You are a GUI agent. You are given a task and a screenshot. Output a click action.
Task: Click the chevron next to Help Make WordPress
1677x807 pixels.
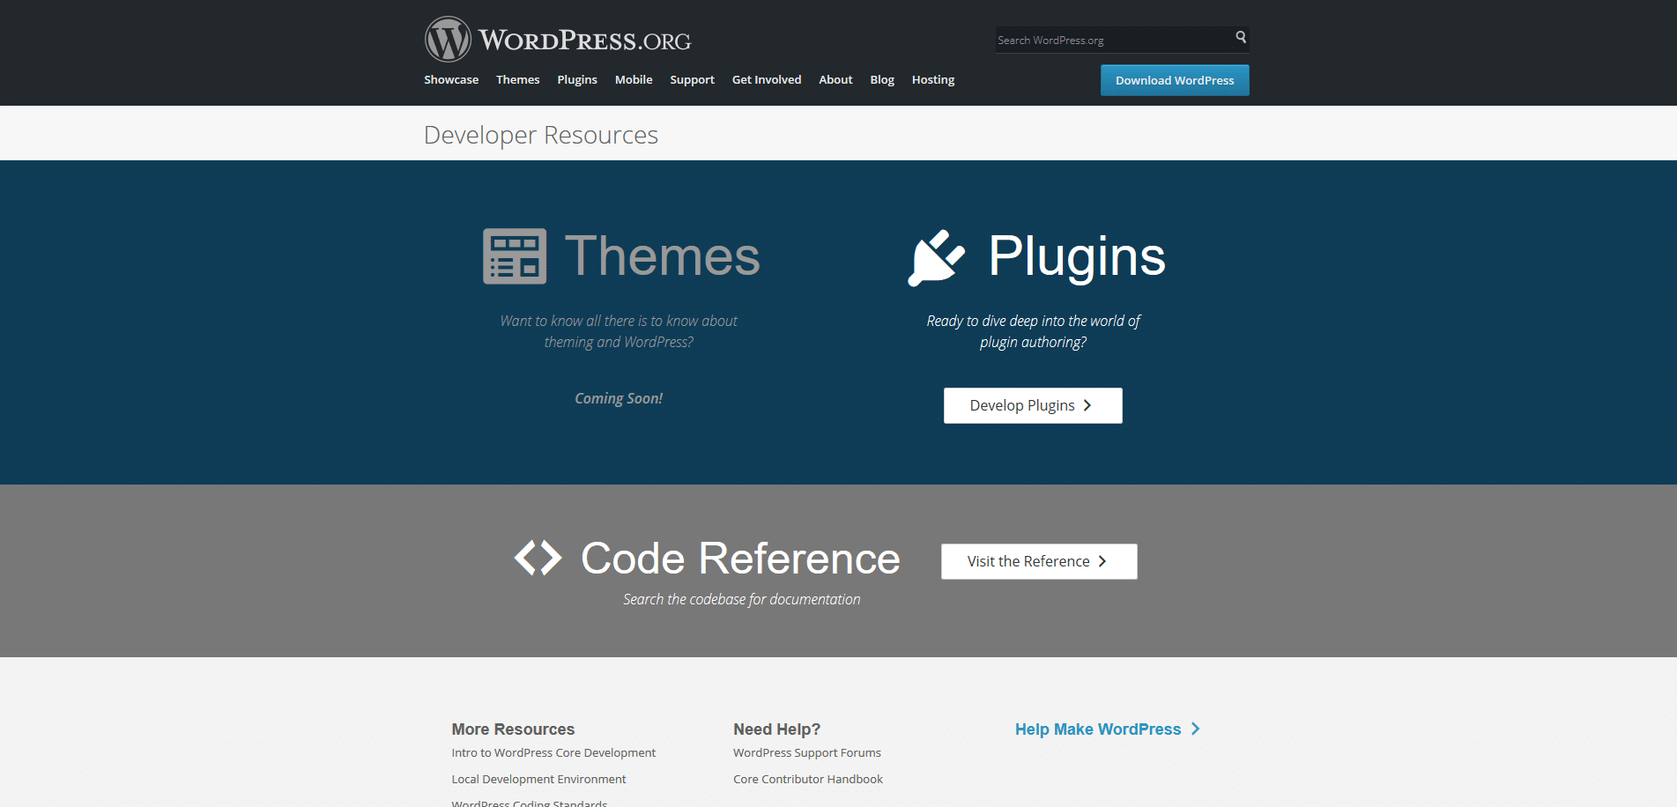tap(1195, 729)
